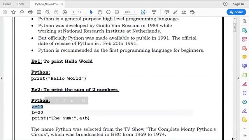Select the Python_Notes-PG document tab
The width and height of the screenshot is (249, 140).
[47, 4]
